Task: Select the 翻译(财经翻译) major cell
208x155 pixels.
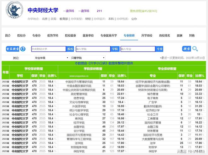Action: [x=153, y=106]
